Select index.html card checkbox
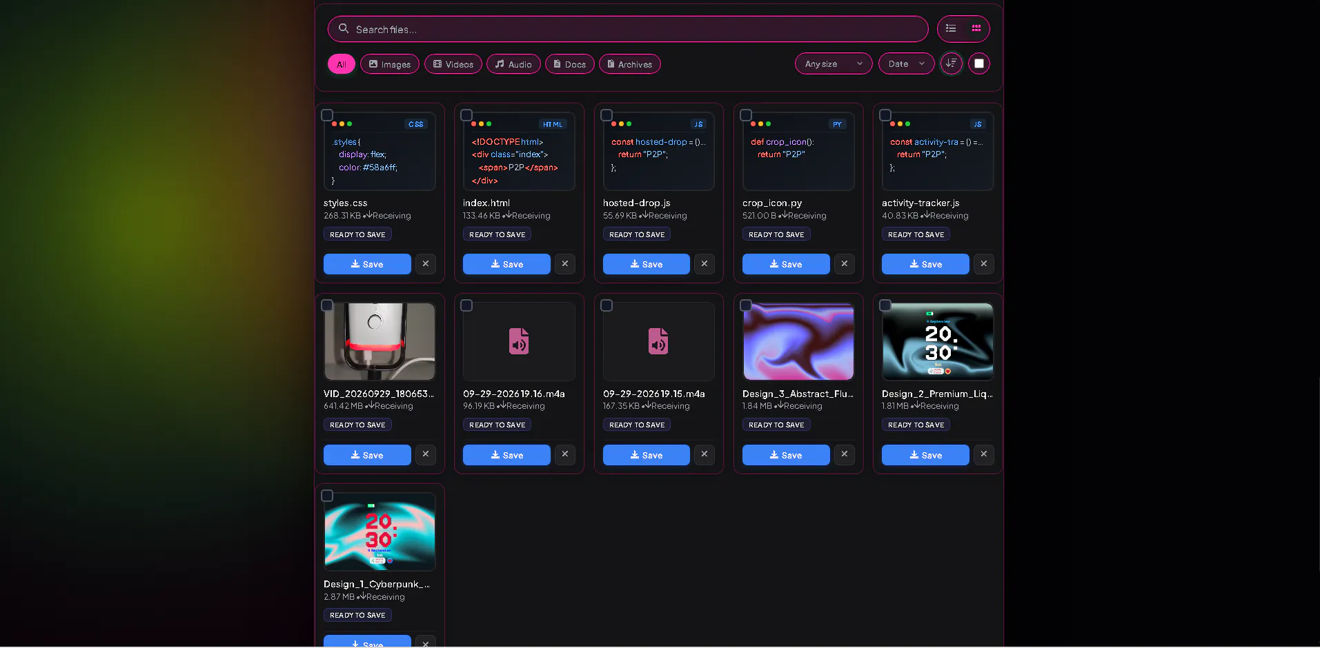Screen dimensions: 1320x648 [x=467, y=115]
